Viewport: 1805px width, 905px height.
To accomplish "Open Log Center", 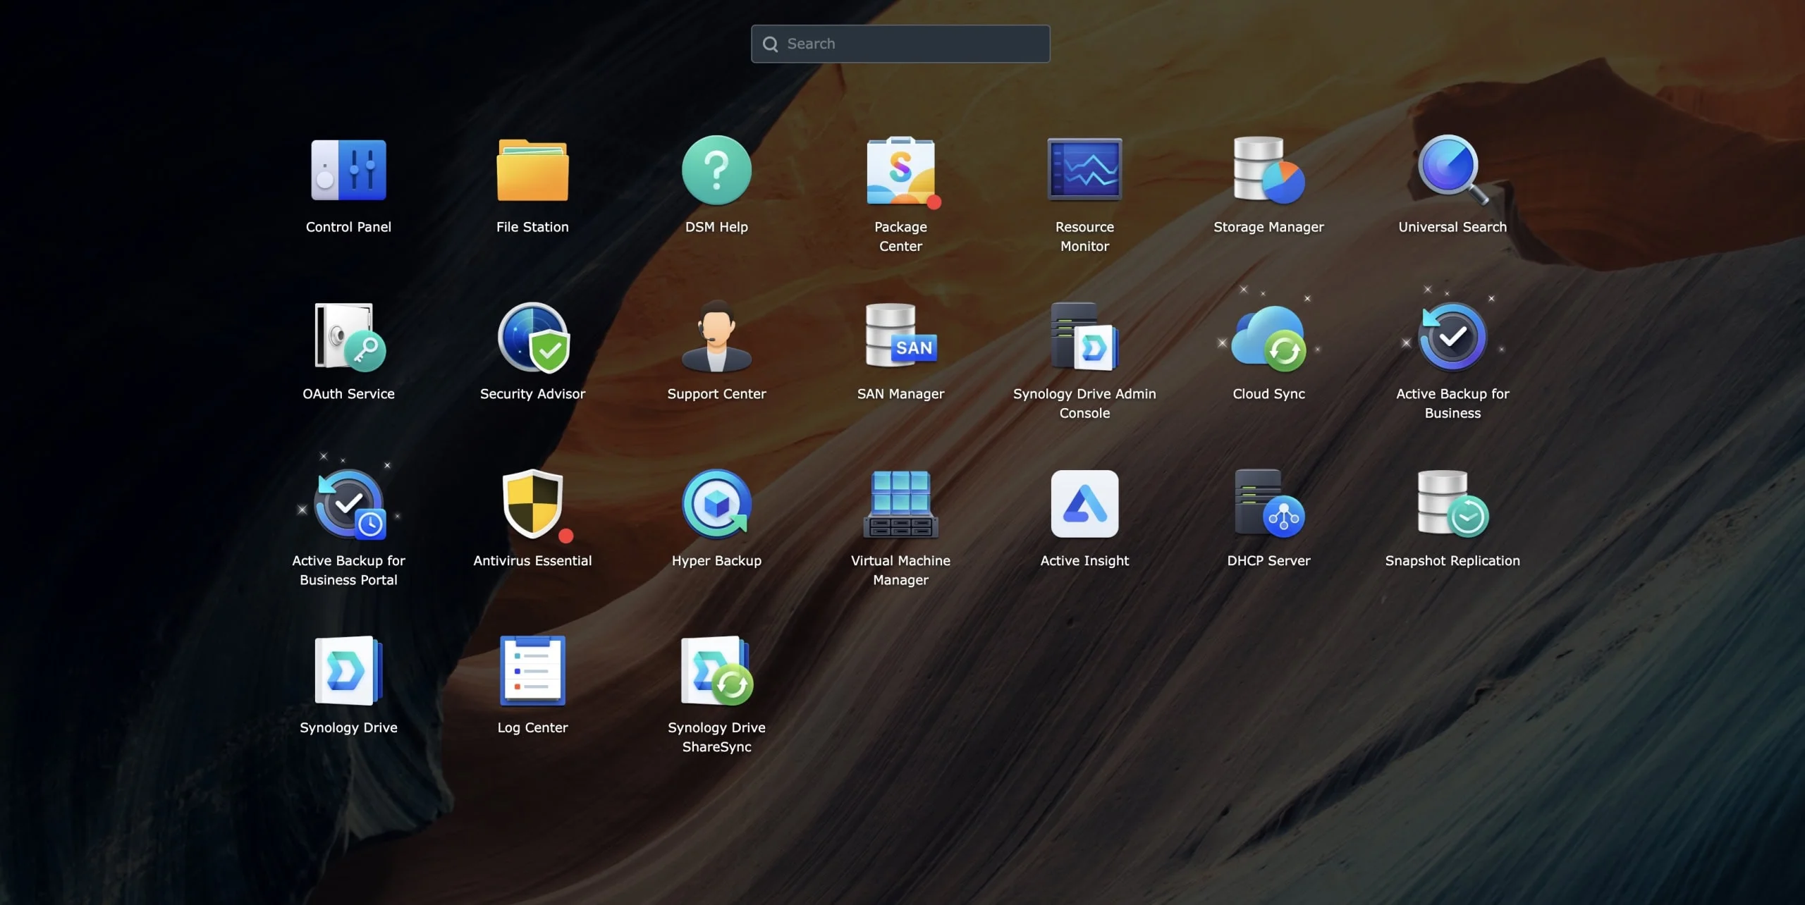I will (x=532, y=670).
